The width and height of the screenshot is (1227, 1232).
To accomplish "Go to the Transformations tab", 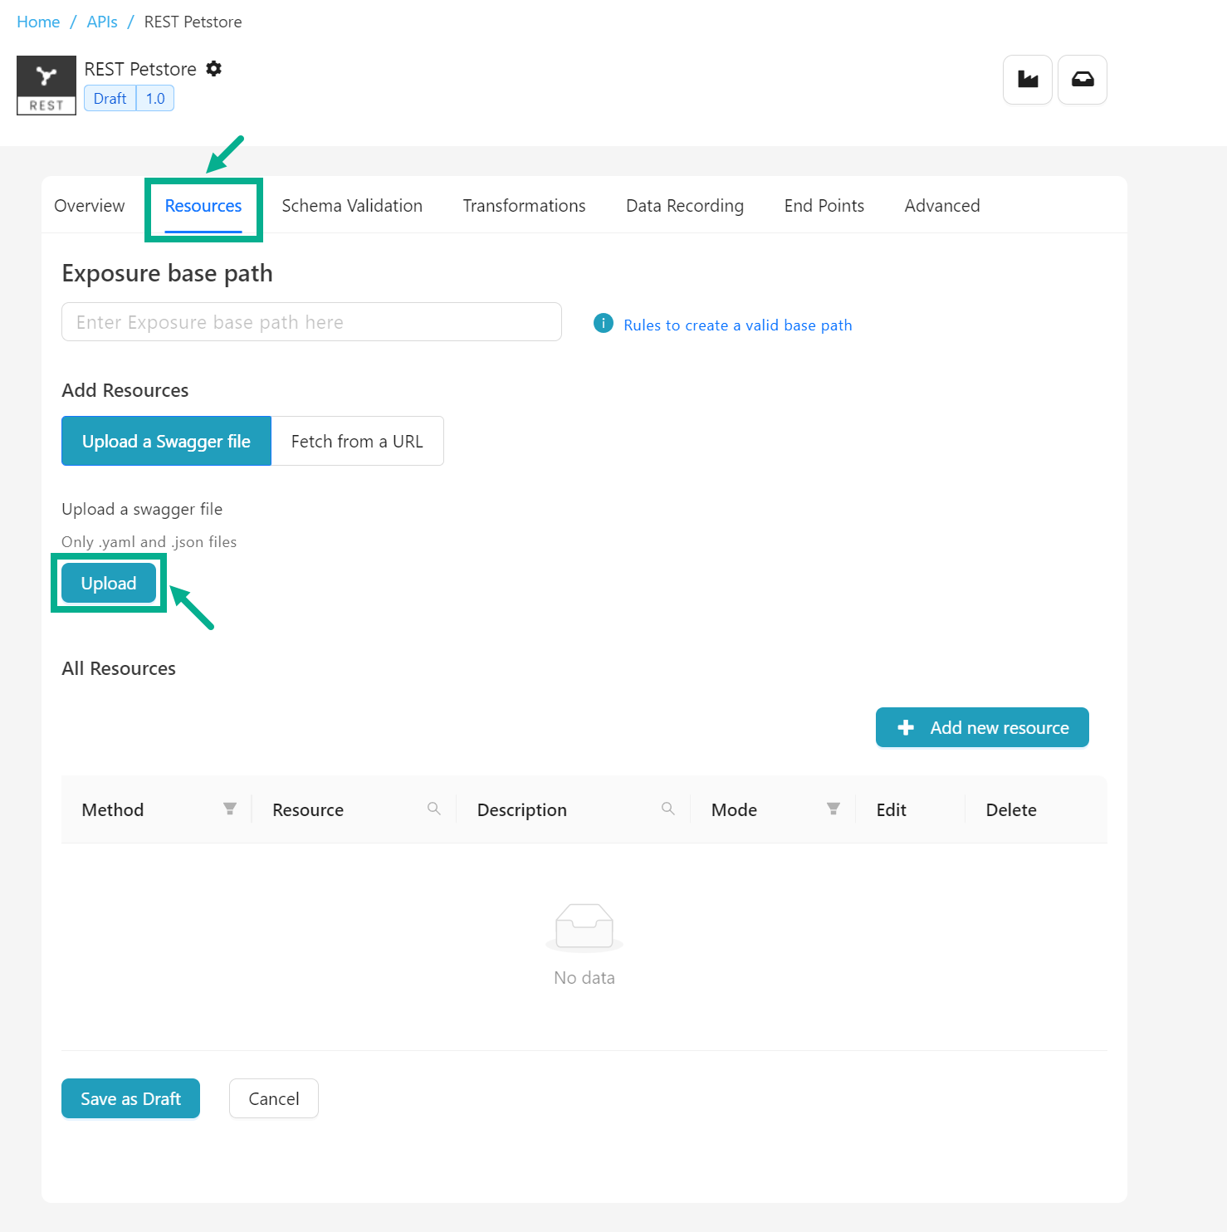I will pos(524,206).
